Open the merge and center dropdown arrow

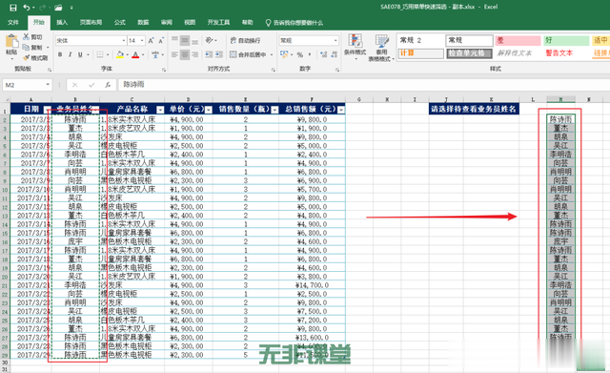tap(272, 54)
